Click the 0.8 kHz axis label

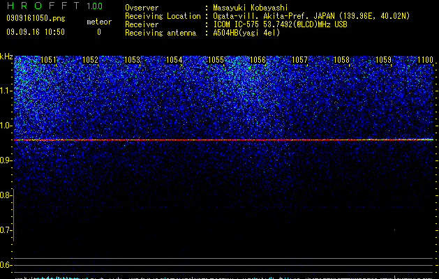click(x=6, y=195)
